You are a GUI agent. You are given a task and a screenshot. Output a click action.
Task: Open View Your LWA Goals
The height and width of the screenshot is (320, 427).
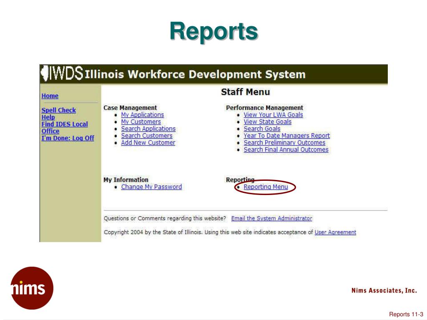273,115
